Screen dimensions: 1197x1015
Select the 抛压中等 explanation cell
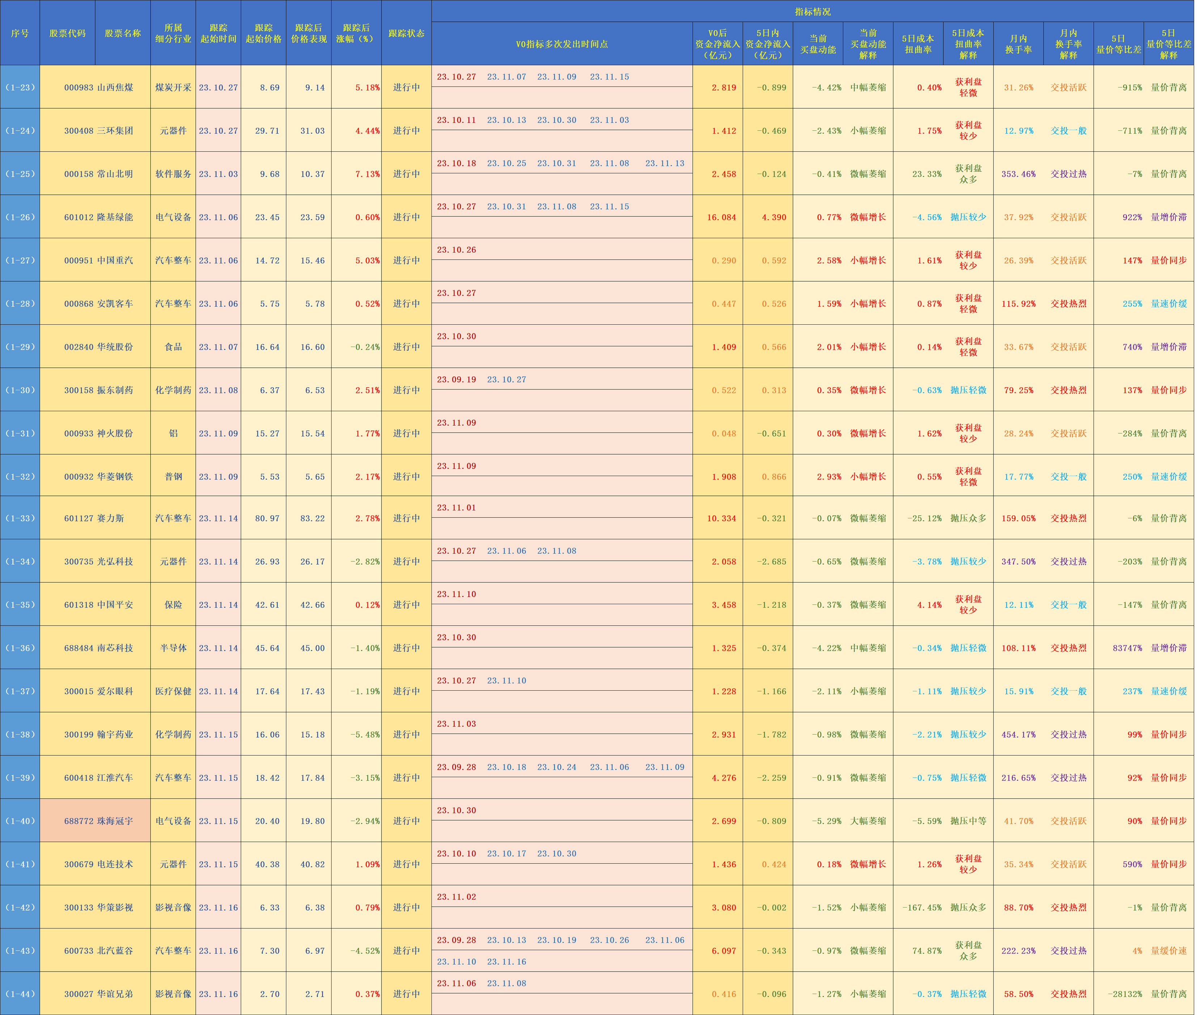click(968, 821)
